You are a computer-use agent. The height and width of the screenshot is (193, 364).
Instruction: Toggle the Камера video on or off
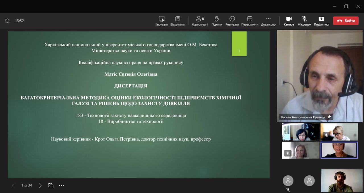(x=289, y=19)
